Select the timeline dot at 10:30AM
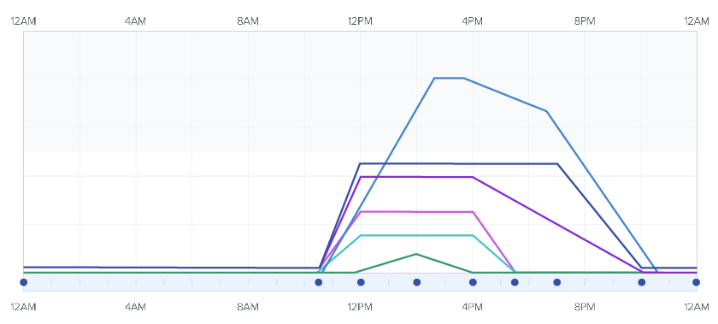Image resolution: width=718 pixels, height=324 pixels. (319, 282)
